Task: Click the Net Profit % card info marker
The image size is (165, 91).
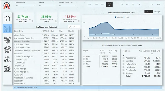Action: click(79, 21)
